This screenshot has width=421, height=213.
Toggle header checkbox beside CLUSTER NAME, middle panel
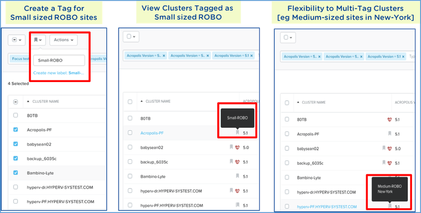[130, 102]
